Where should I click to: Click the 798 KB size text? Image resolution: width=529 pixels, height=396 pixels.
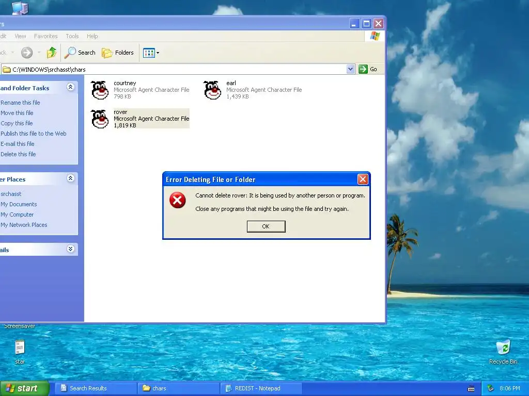[122, 96]
